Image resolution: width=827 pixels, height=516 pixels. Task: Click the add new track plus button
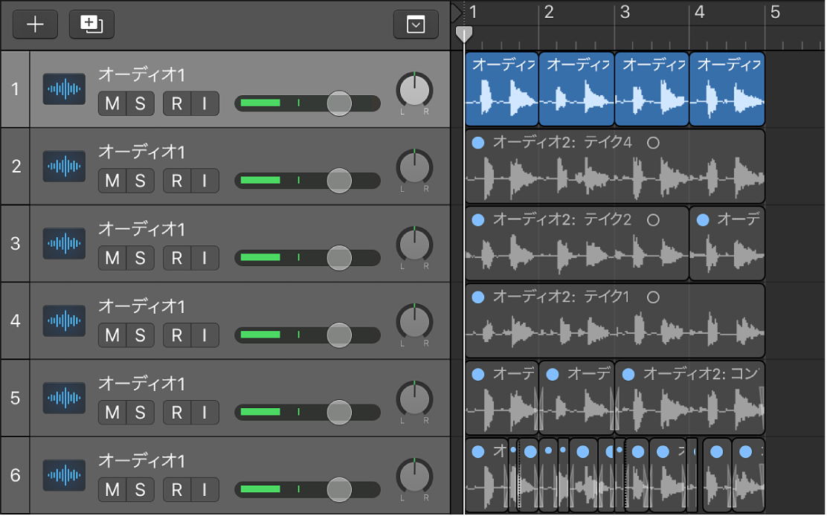35,25
